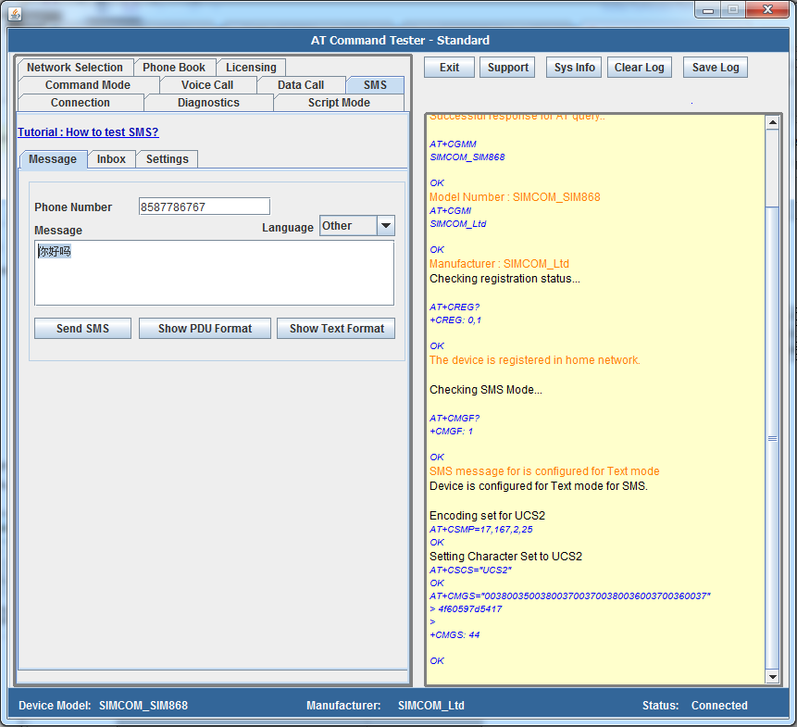Send the SMS message
This screenshot has width=797, height=727.
click(83, 329)
